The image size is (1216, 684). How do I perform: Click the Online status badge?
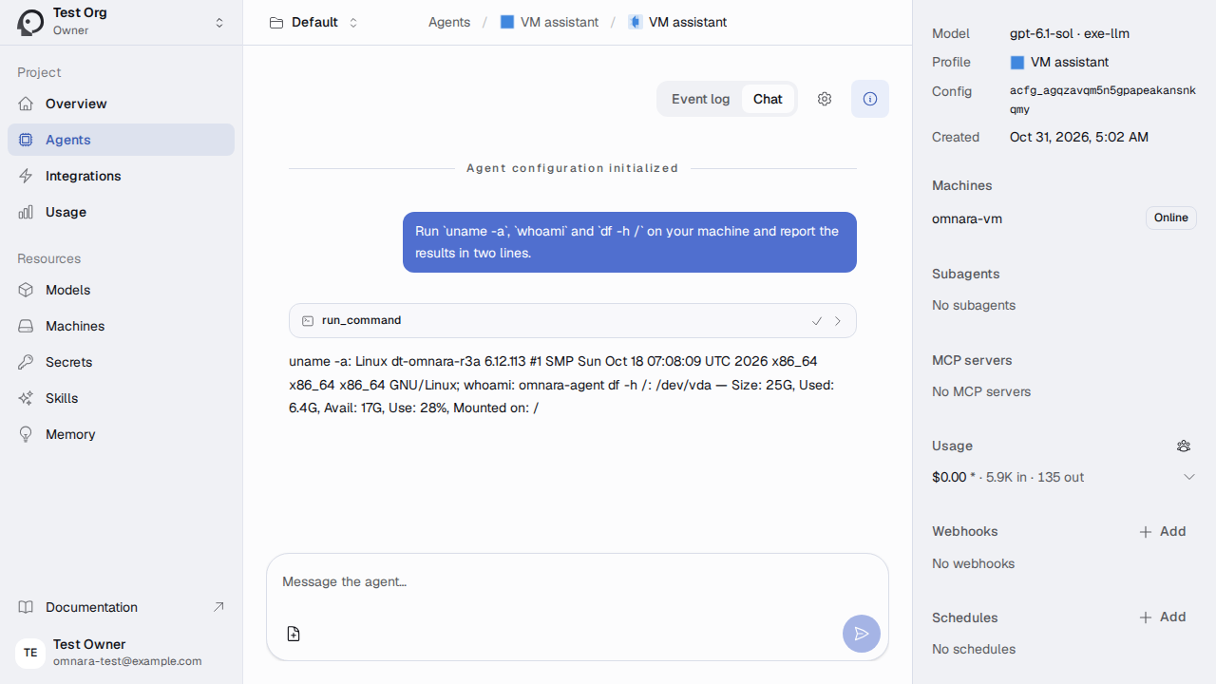click(1171, 218)
